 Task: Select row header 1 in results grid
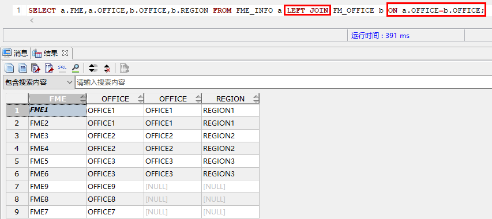pos(17,110)
